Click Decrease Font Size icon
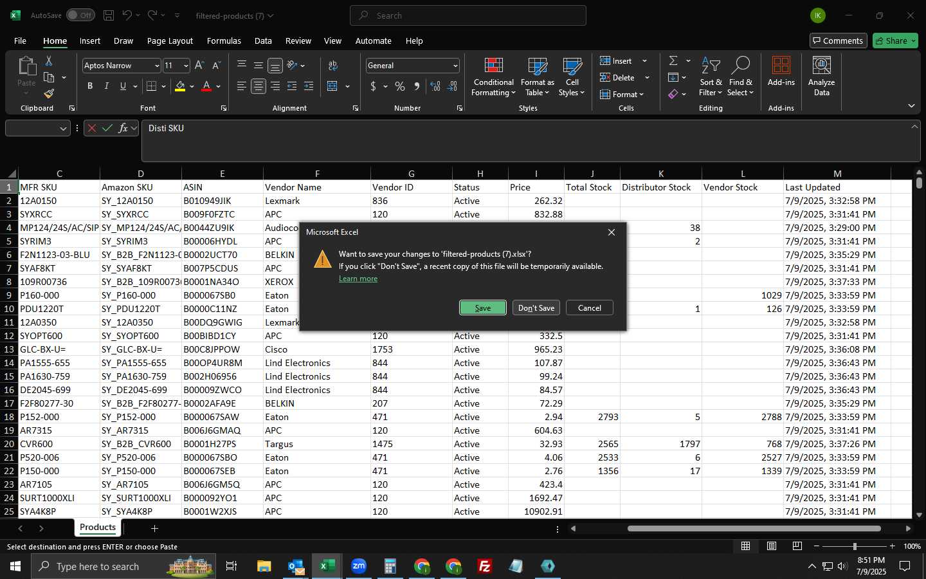926x579 pixels. pyautogui.click(x=216, y=66)
